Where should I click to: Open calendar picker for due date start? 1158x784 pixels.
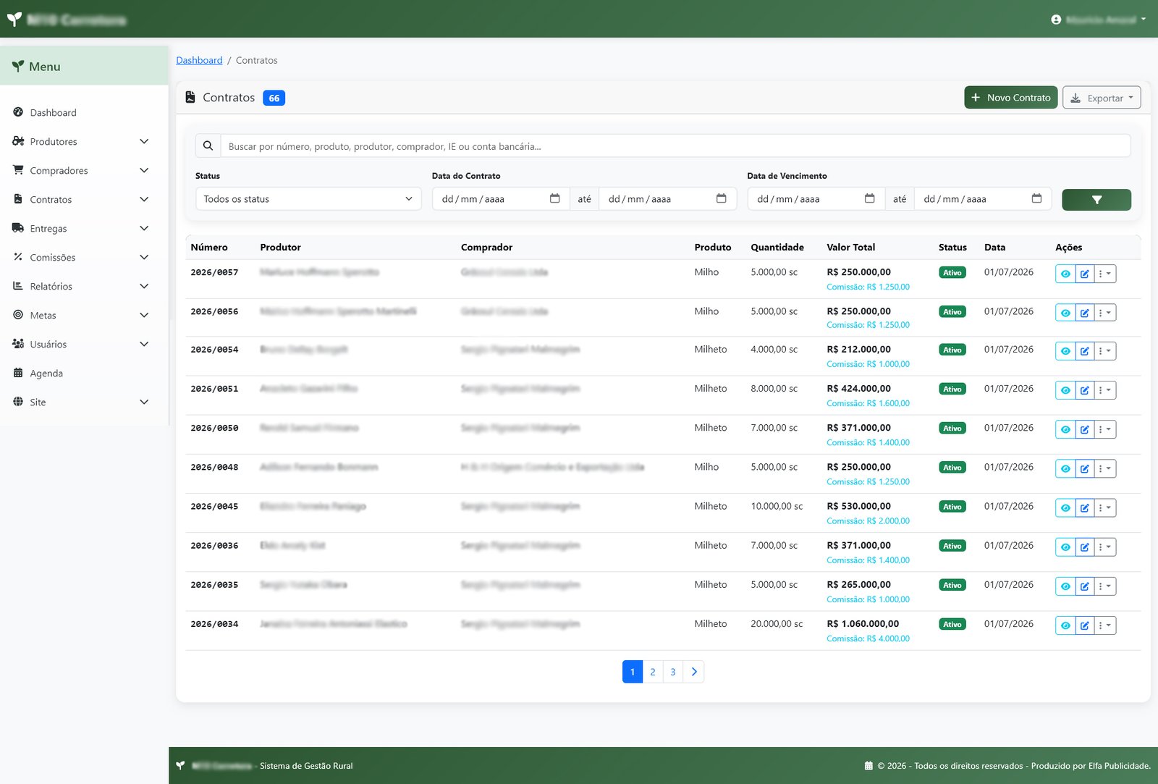click(x=870, y=198)
